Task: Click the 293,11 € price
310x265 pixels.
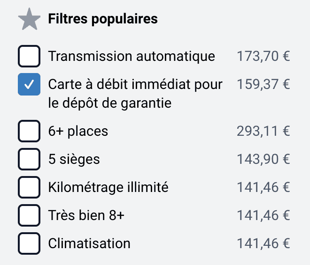Action: tap(263, 132)
